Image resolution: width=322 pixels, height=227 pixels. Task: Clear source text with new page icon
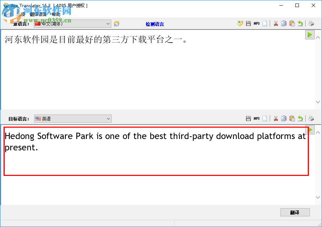pos(265,23)
